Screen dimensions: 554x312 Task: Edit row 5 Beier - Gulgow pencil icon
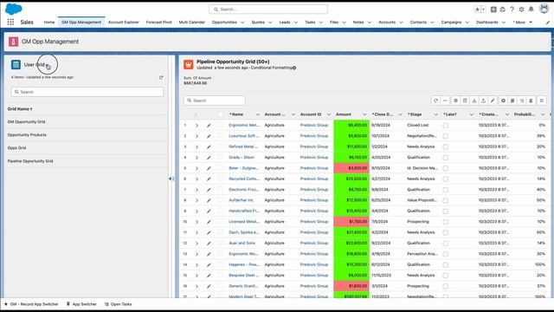pyautogui.click(x=209, y=168)
